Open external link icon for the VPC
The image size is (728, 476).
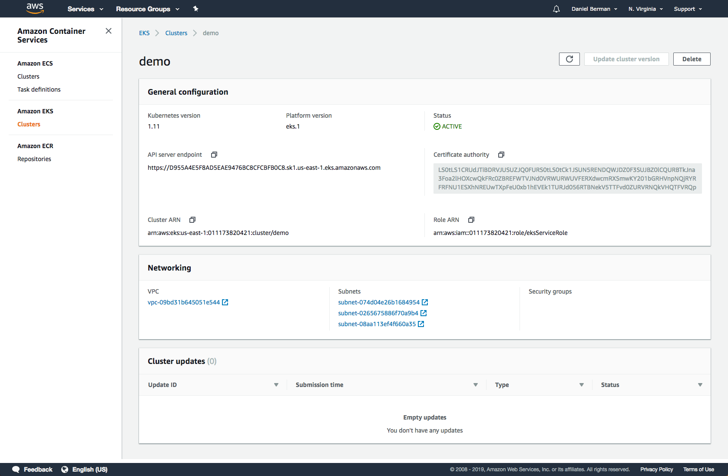pyautogui.click(x=225, y=302)
